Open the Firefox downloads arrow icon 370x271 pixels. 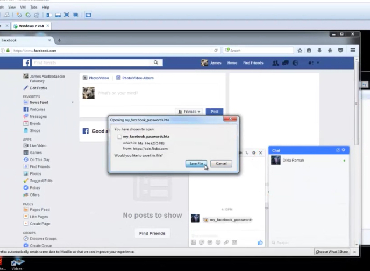(x=319, y=51)
